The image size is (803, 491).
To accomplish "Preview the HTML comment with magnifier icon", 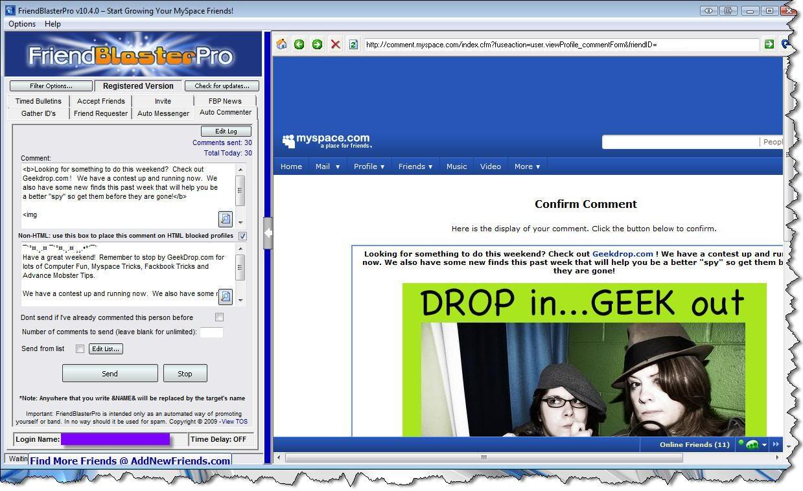I will [x=225, y=218].
